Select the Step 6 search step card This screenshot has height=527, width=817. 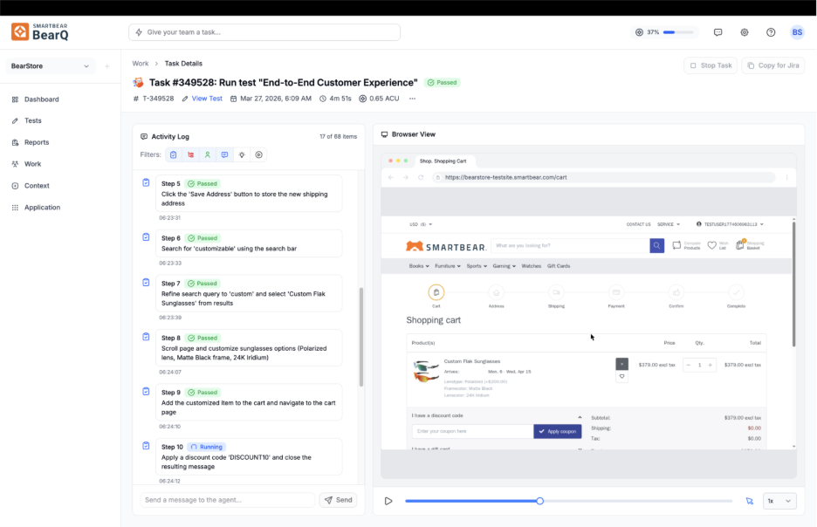pos(249,243)
